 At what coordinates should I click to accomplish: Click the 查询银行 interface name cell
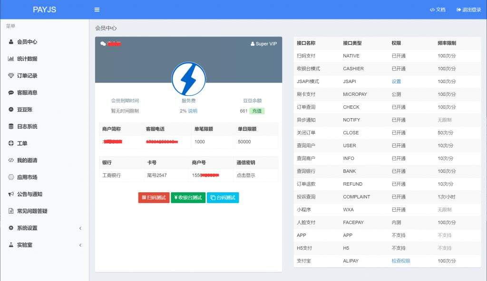[x=306, y=171]
